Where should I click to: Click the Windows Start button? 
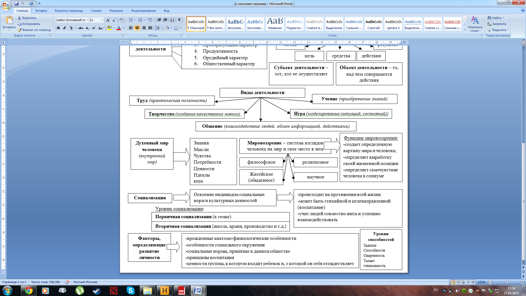point(7,291)
